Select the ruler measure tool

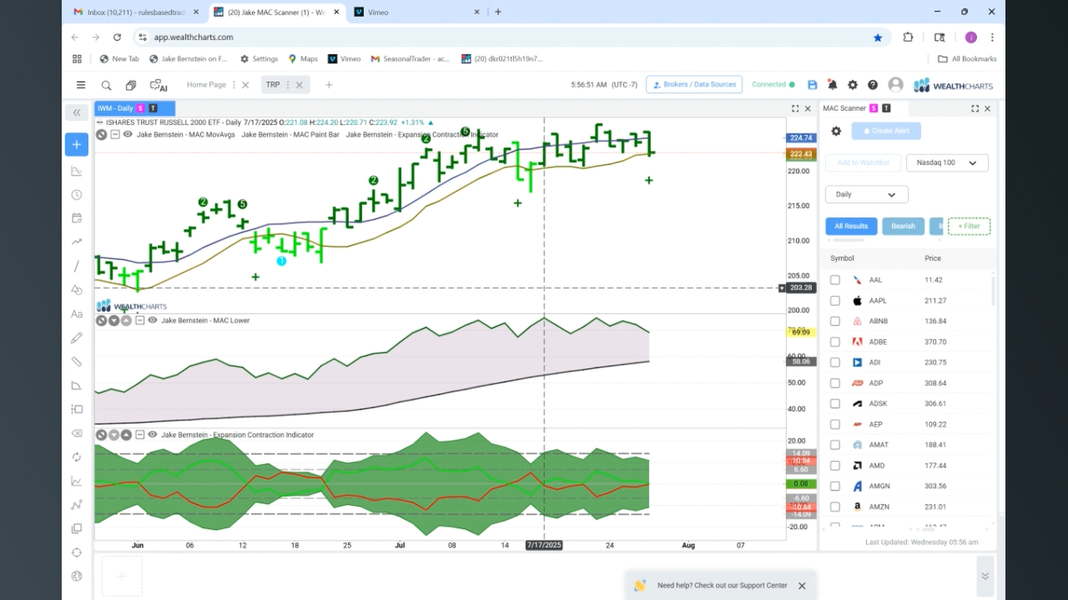coord(77,362)
